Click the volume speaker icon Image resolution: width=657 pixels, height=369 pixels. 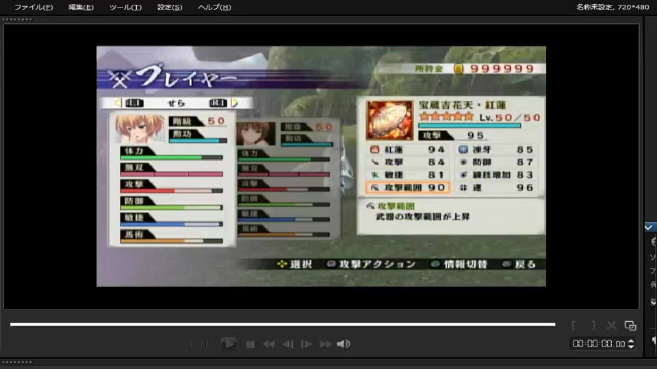(343, 344)
